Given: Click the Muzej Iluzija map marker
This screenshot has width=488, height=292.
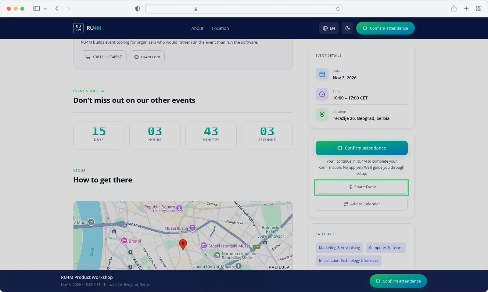Looking at the screenshot, I should (x=192, y=228).
